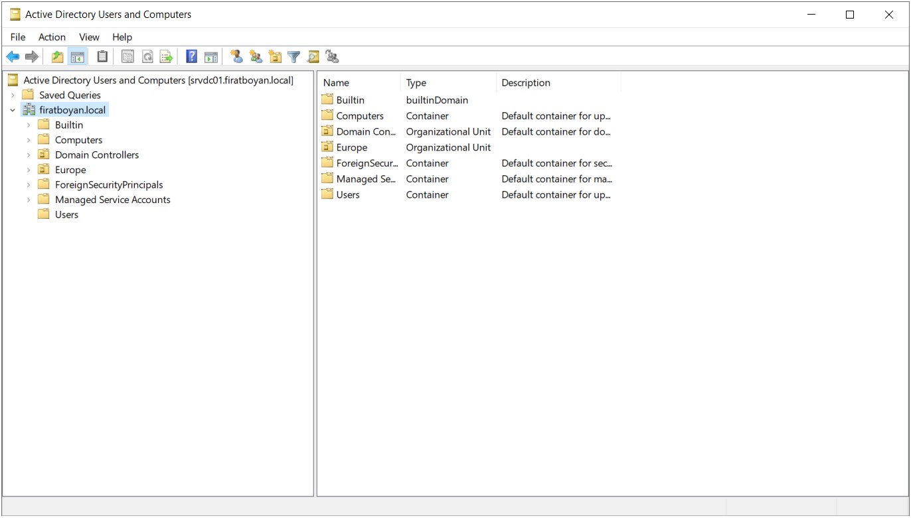Screen dimensions: 911x518
Task: Click the Saved Queries folder icon
Action: tap(28, 95)
